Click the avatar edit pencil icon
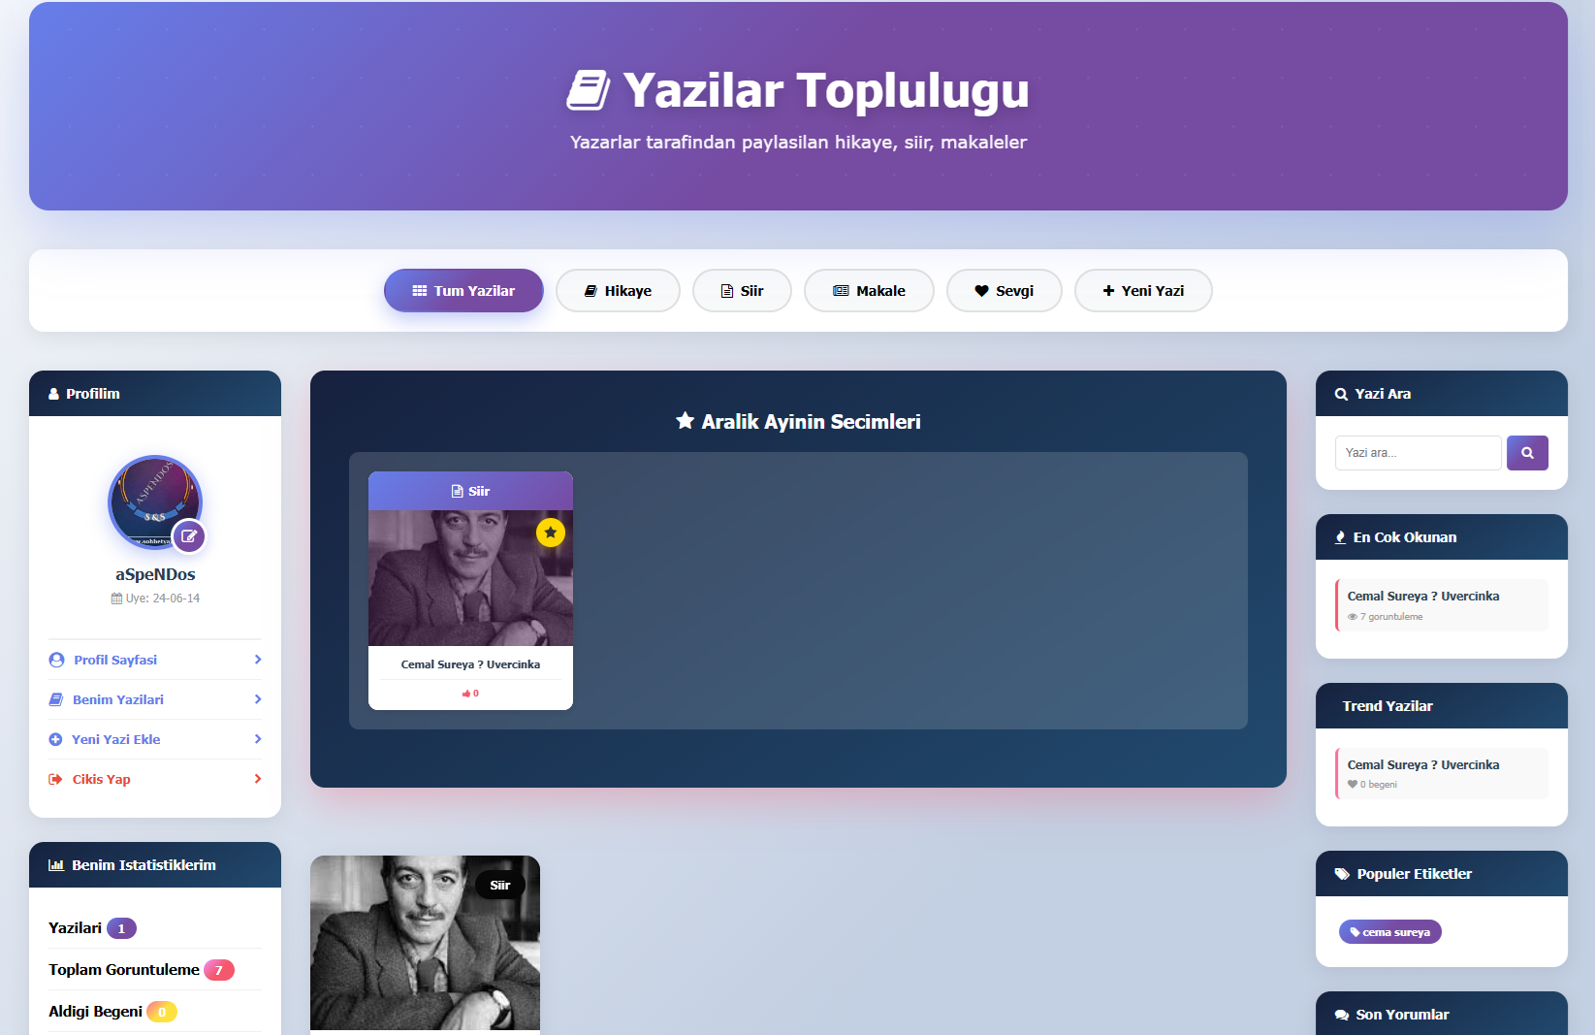Screen dimensions: 1595x1035 coord(189,536)
